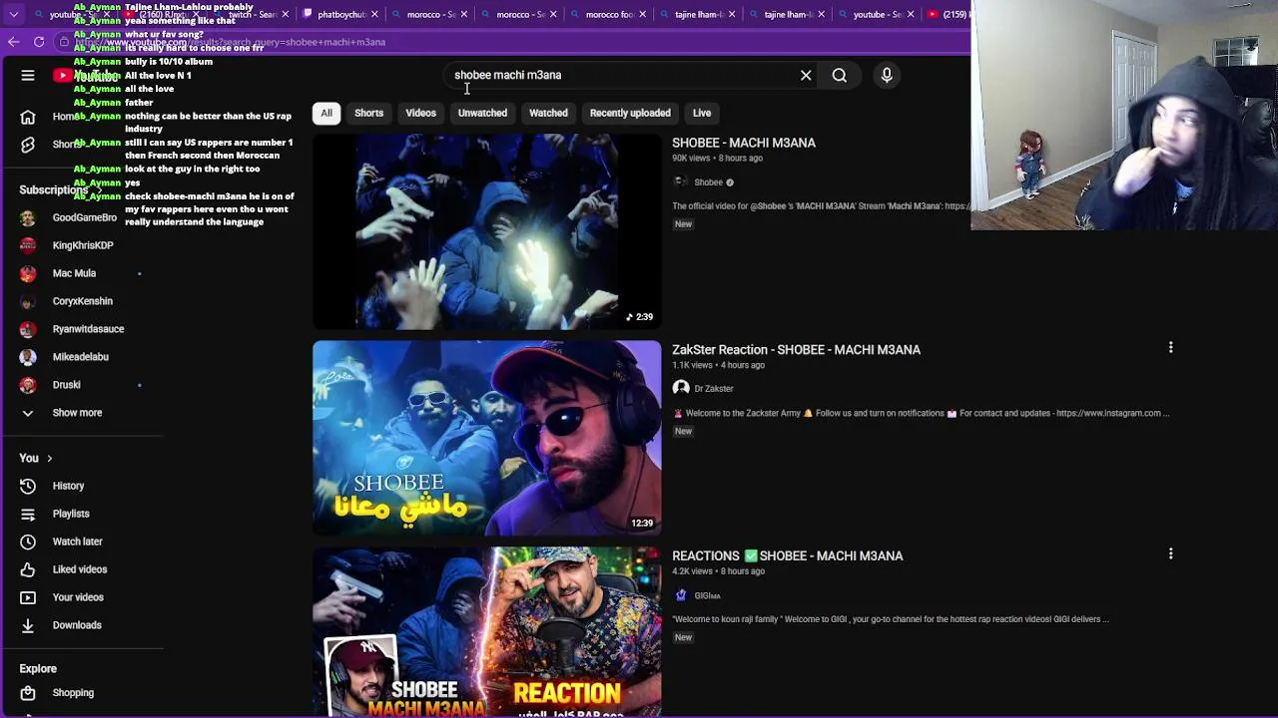The width and height of the screenshot is (1278, 718).
Task: Select the Shorts filter chip
Action: click(368, 113)
